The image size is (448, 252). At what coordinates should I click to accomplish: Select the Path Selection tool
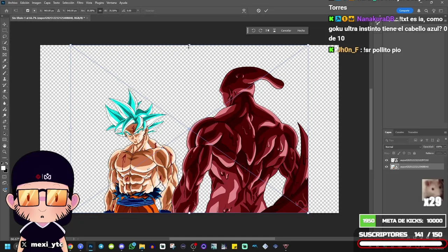[5, 134]
